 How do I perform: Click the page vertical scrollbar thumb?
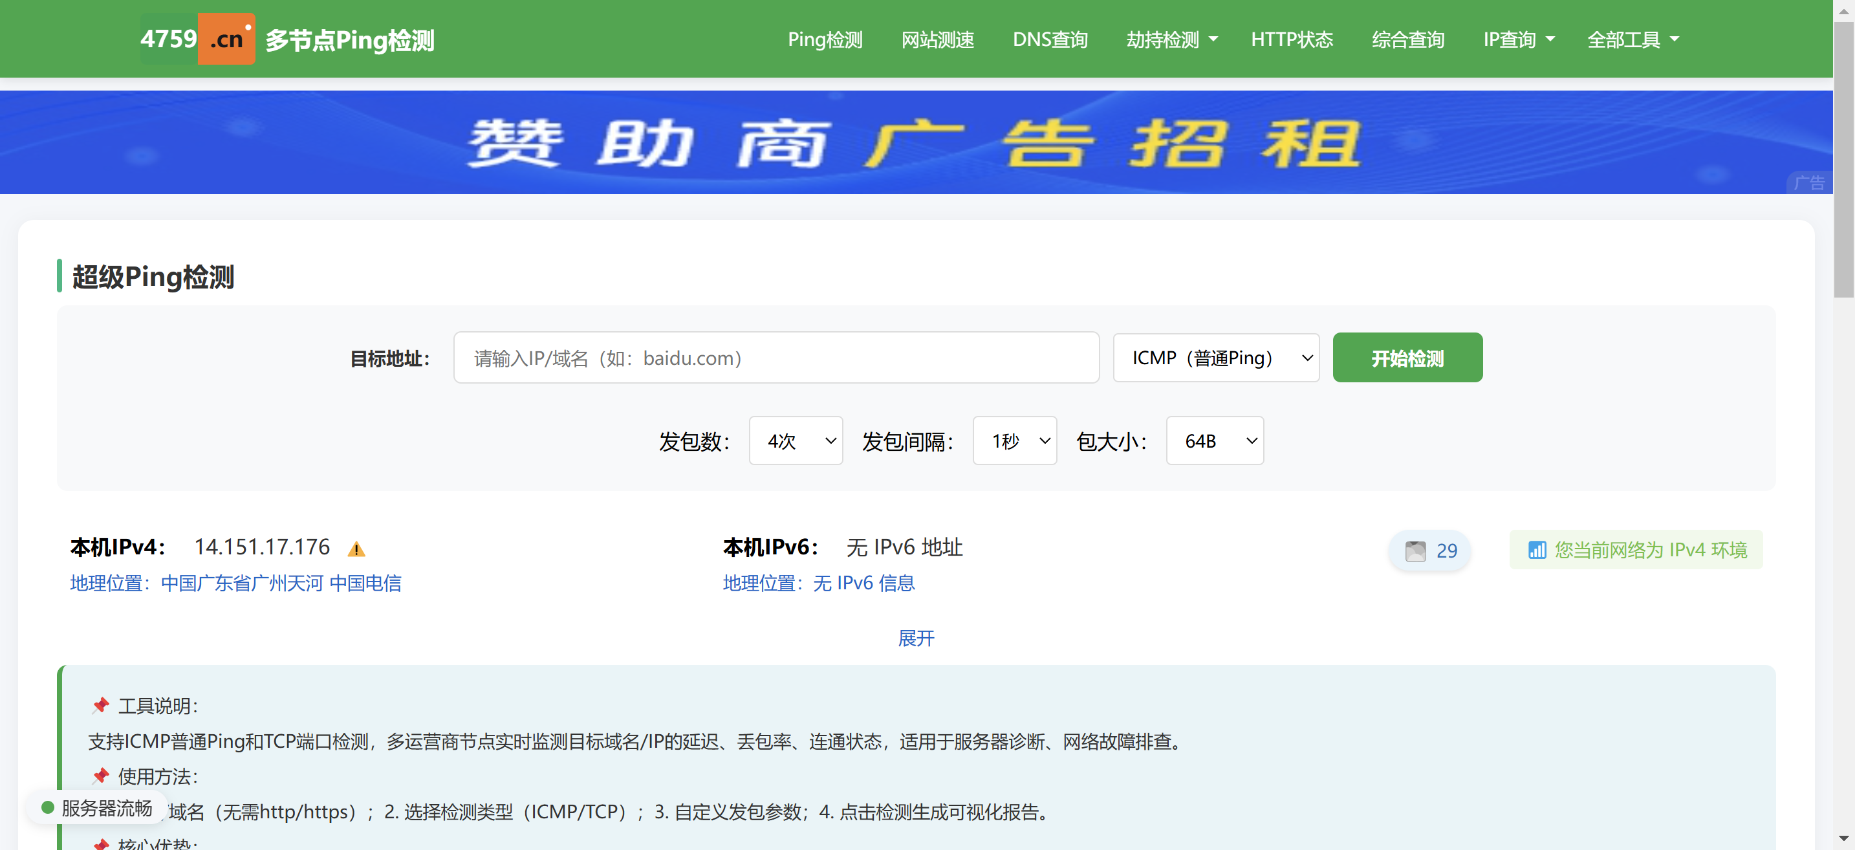coord(1843,158)
